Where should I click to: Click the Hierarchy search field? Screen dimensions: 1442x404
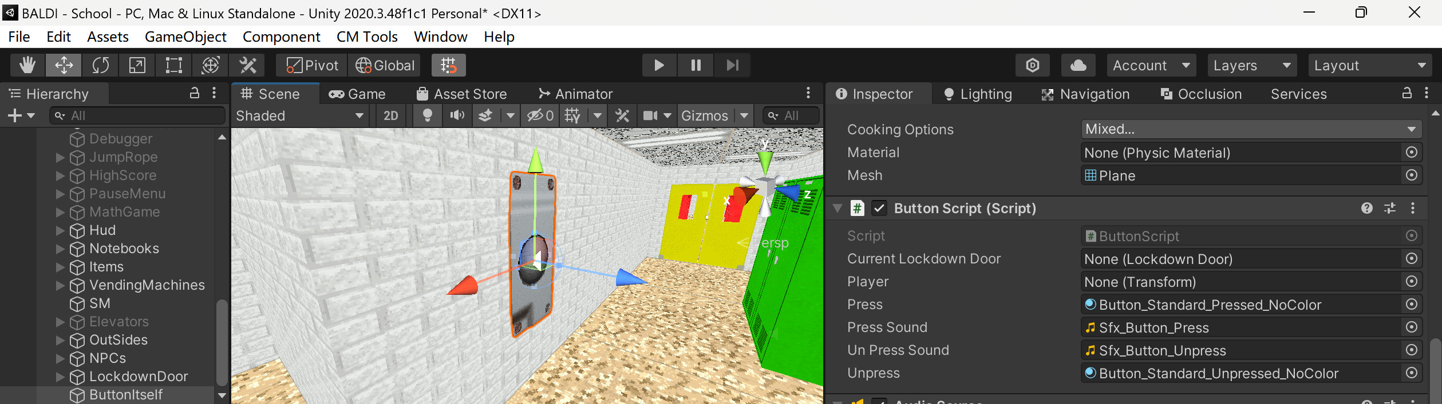tap(137, 115)
